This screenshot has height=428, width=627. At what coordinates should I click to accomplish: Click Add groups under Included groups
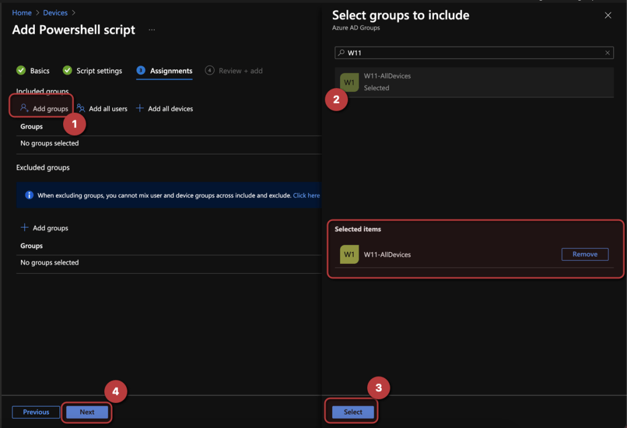pyautogui.click(x=44, y=108)
